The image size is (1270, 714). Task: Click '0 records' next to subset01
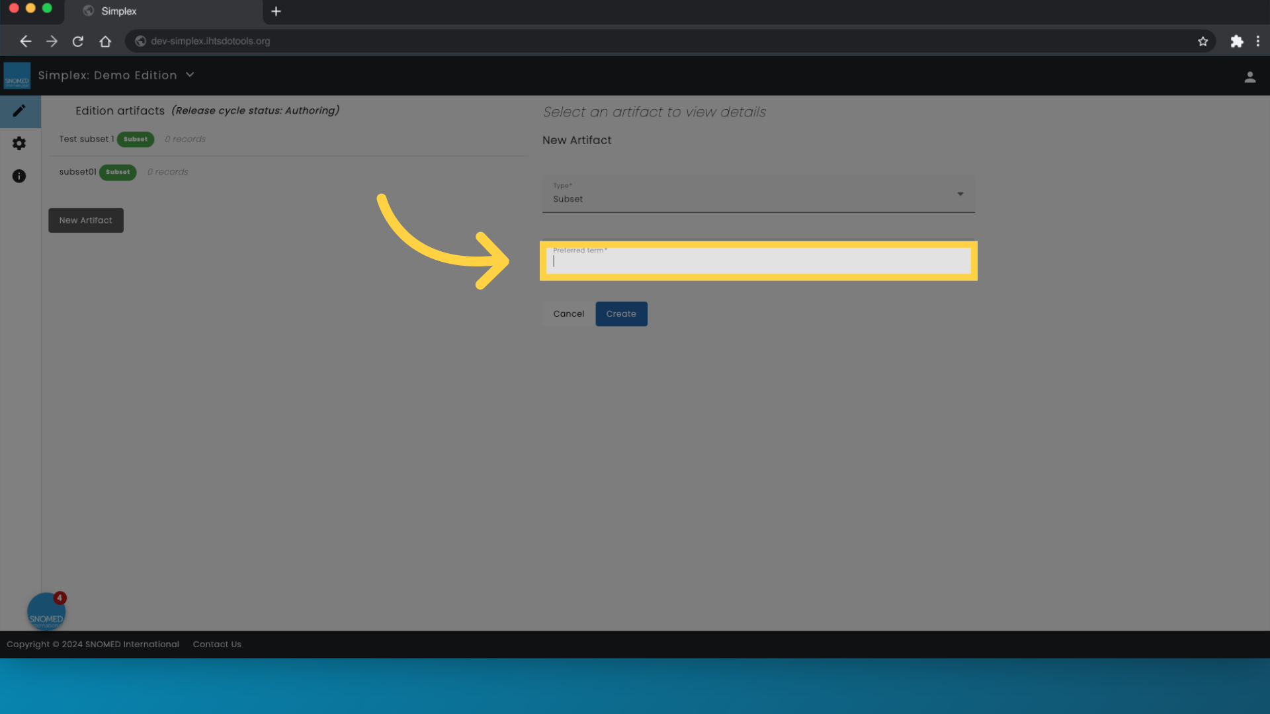(x=167, y=172)
